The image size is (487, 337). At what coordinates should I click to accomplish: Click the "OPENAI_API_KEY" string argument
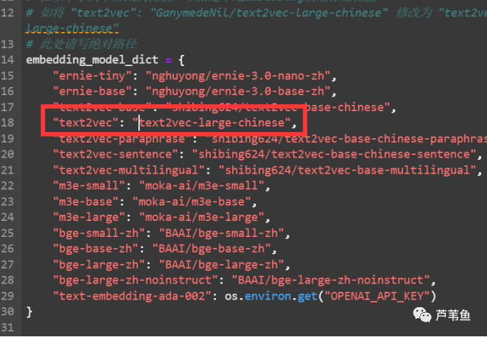[x=377, y=296]
